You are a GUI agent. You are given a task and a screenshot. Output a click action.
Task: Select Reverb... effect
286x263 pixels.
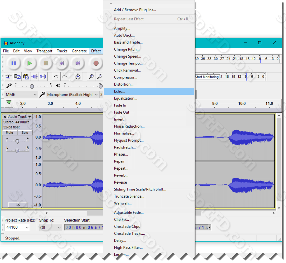149,175
